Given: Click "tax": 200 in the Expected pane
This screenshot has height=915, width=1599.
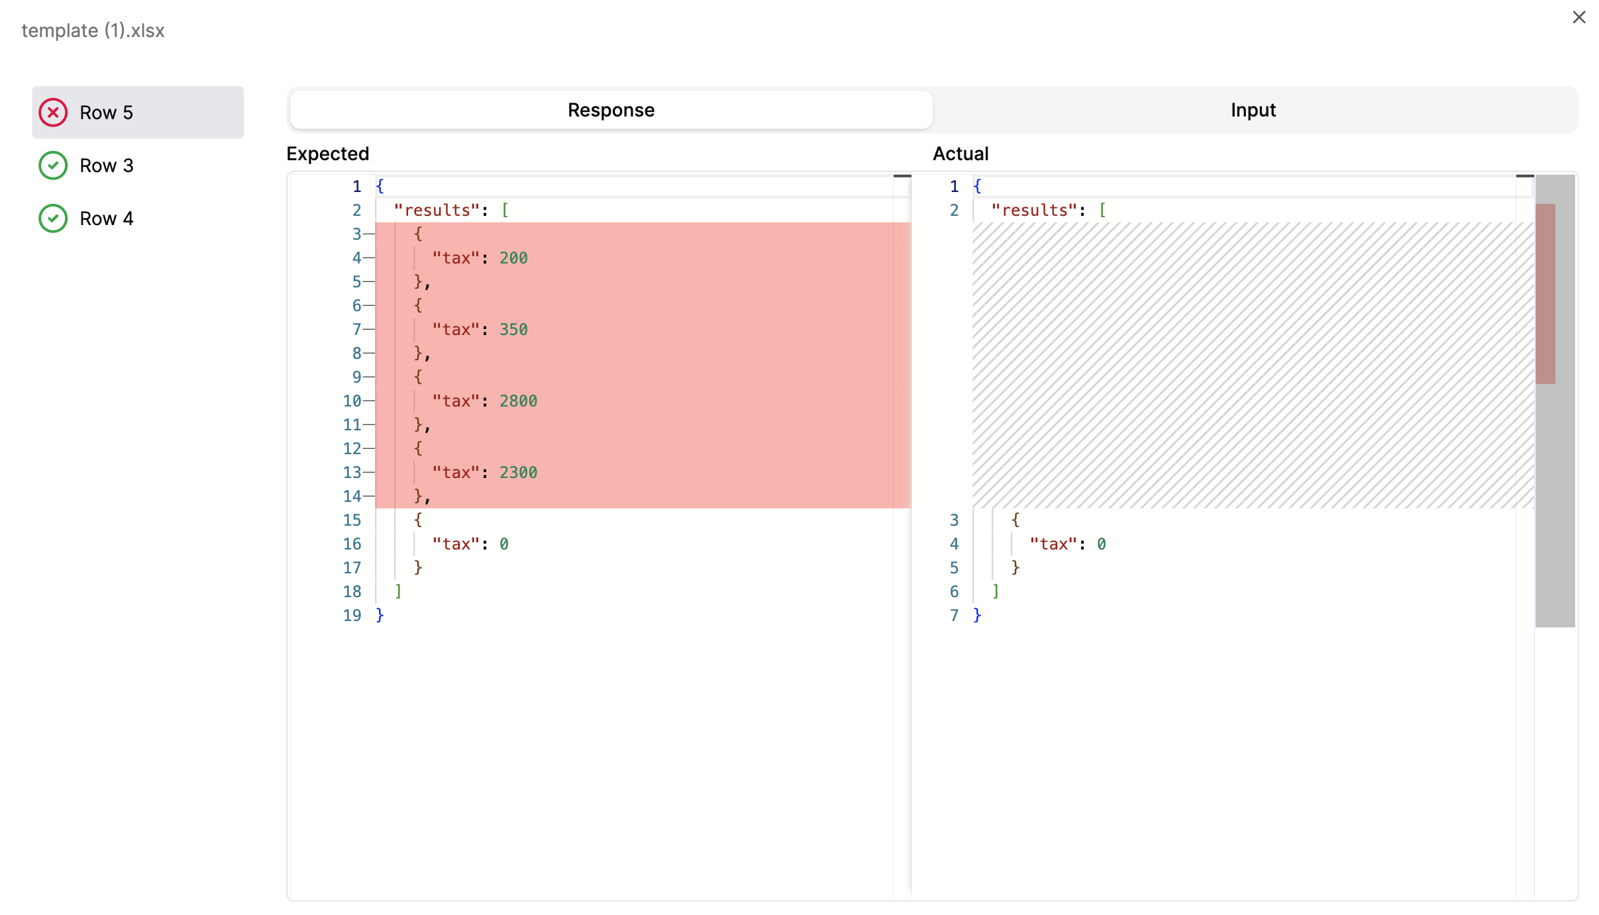Looking at the screenshot, I should click(480, 258).
